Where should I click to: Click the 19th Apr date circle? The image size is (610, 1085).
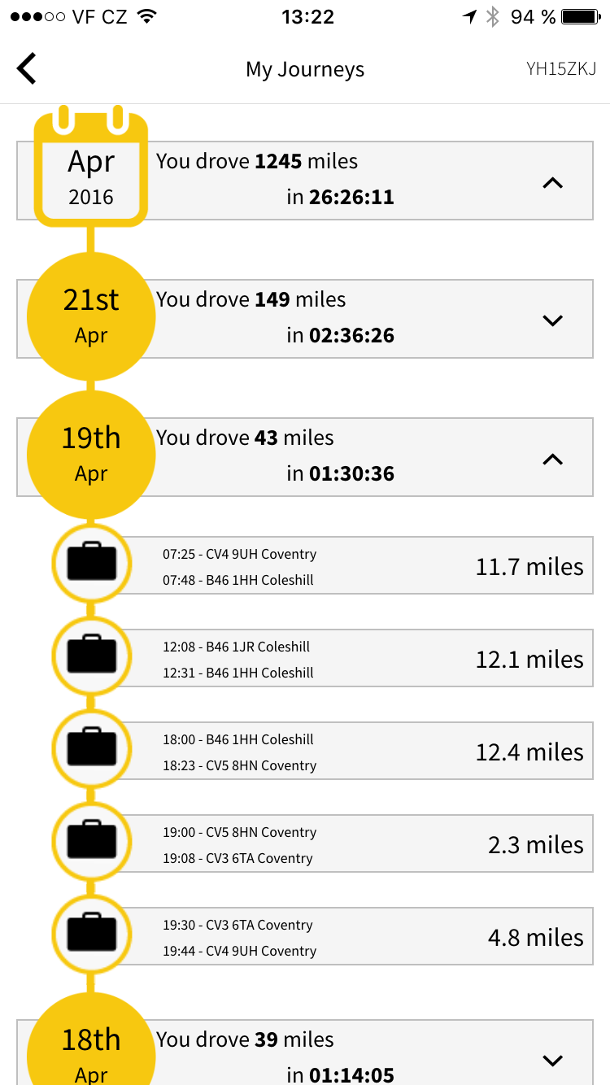click(91, 455)
